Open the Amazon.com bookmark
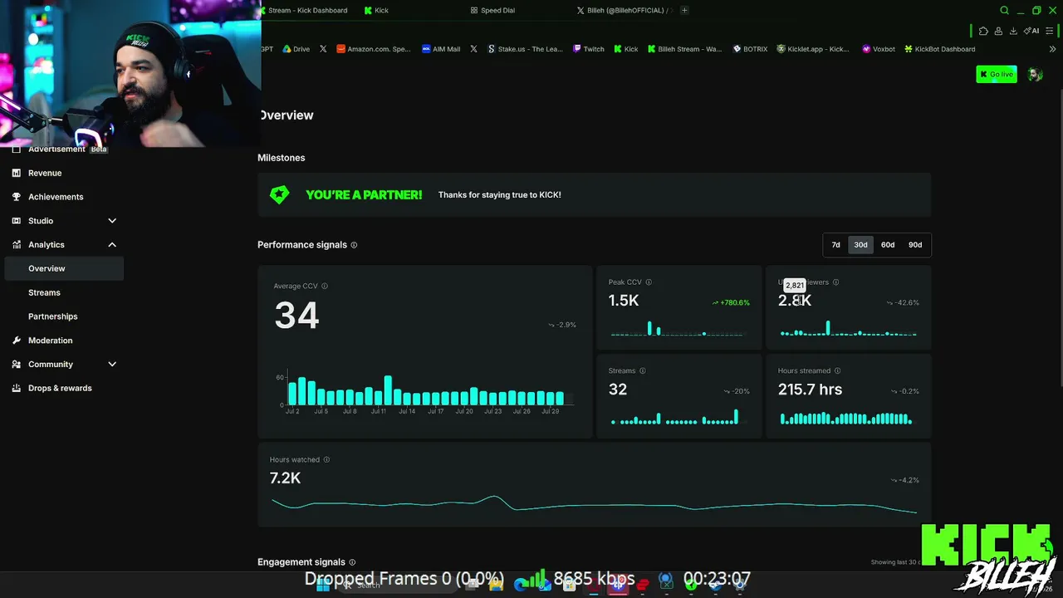 374,49
